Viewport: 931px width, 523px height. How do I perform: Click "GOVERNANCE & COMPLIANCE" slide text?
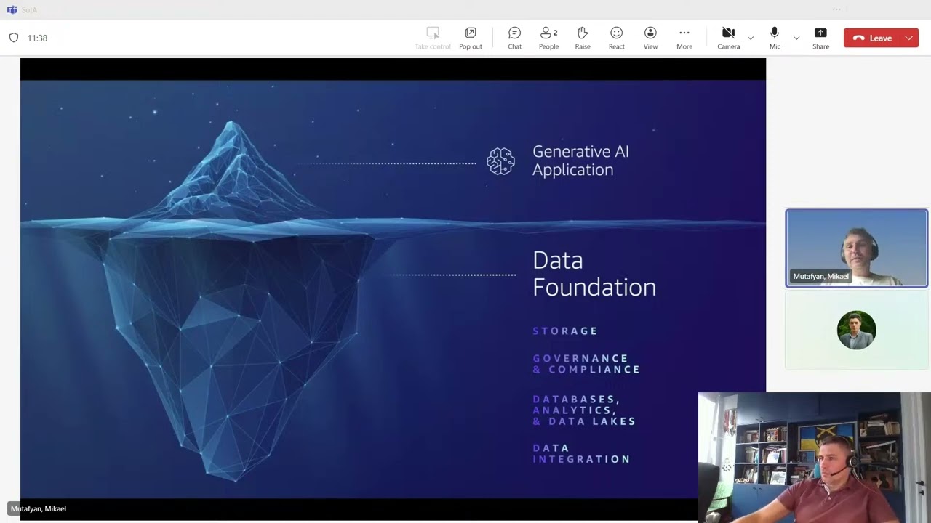coord(586,364)
